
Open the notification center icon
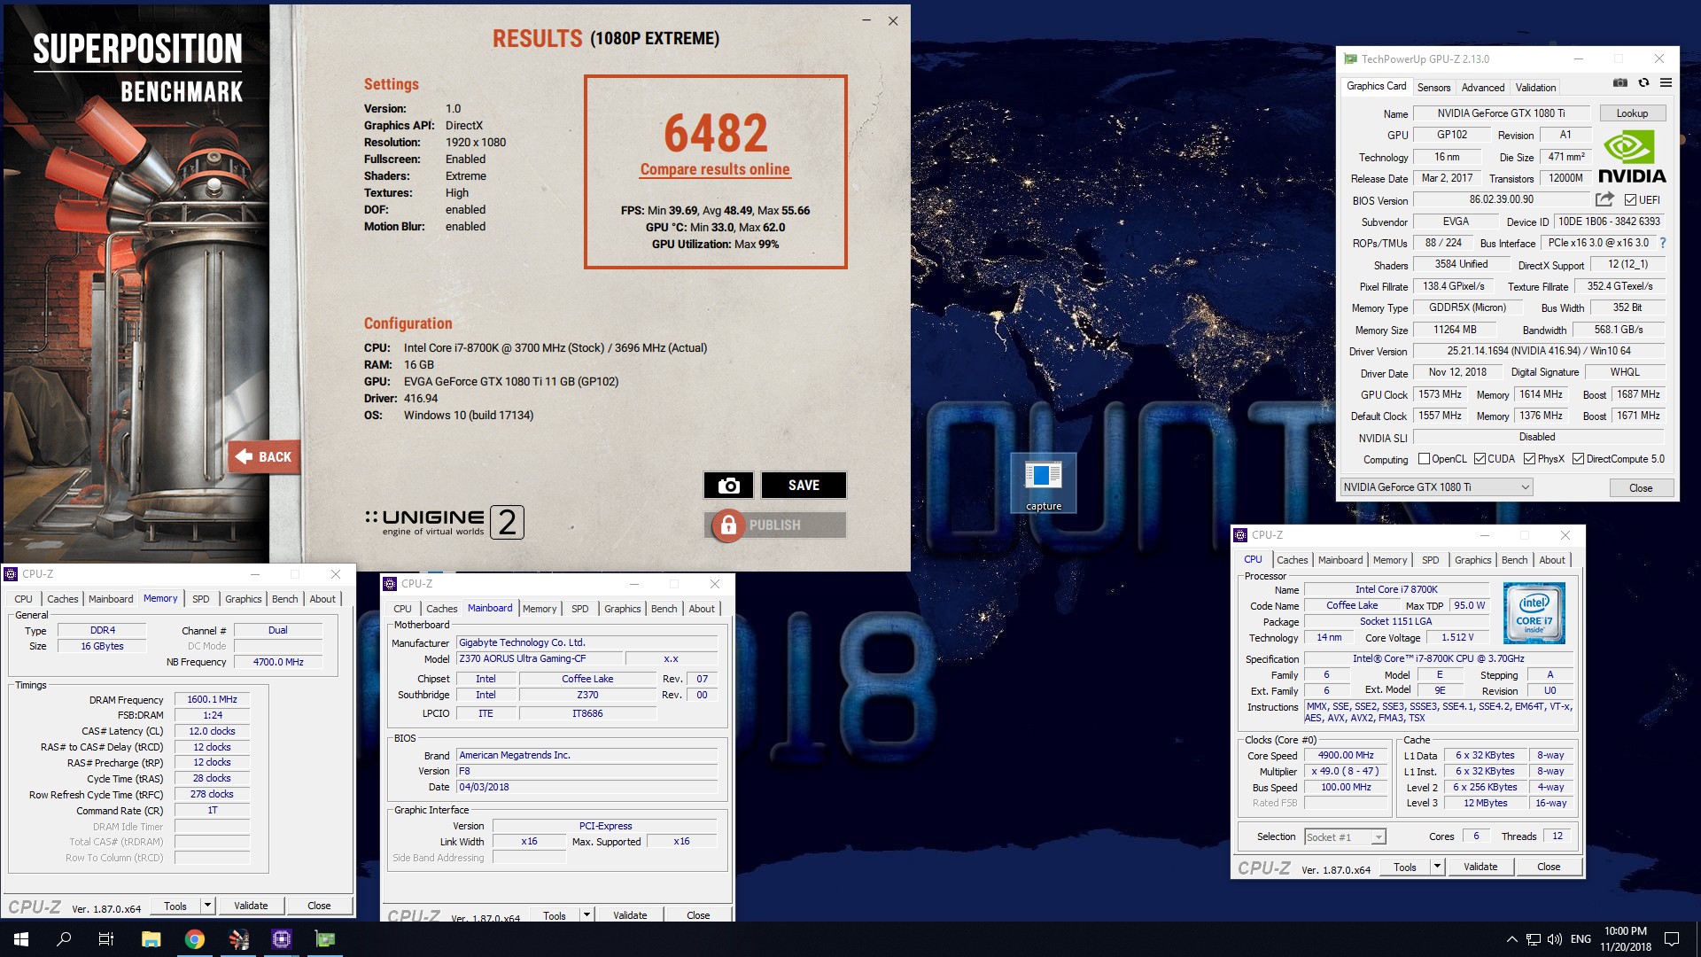[1672, 939]
